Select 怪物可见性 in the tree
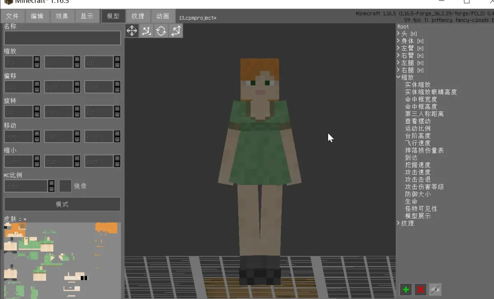The image size is (494, 299). [x=421, y=209]
